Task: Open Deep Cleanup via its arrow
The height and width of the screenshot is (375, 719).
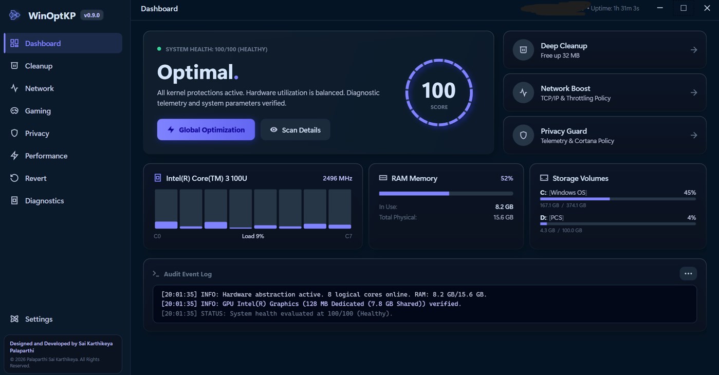Action: (x=694, y=50)
